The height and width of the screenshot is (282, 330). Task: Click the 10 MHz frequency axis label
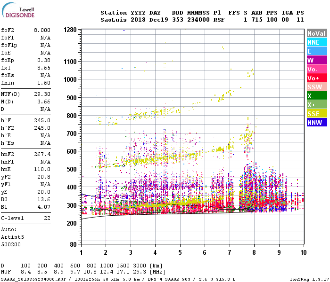coord(303,252)
